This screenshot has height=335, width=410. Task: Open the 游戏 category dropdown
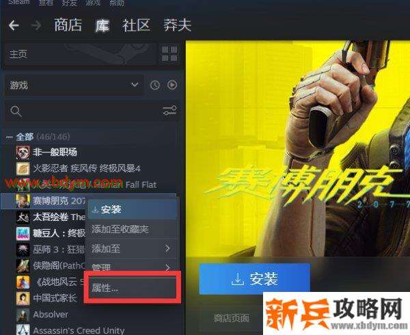pos(74,85)
